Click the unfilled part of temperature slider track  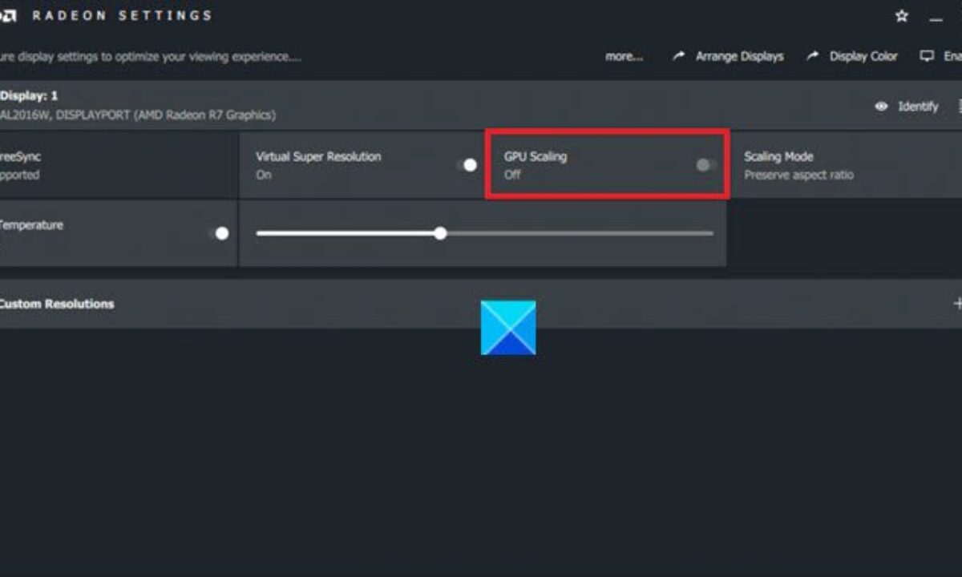[x=579, y=233]
